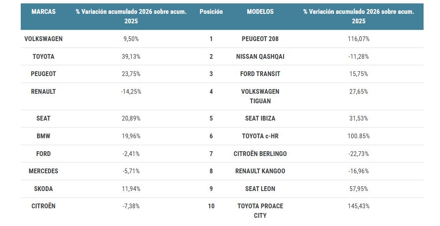
Task: Select the PEUGEOT 208 model cell
Action: tap(260, 39)
